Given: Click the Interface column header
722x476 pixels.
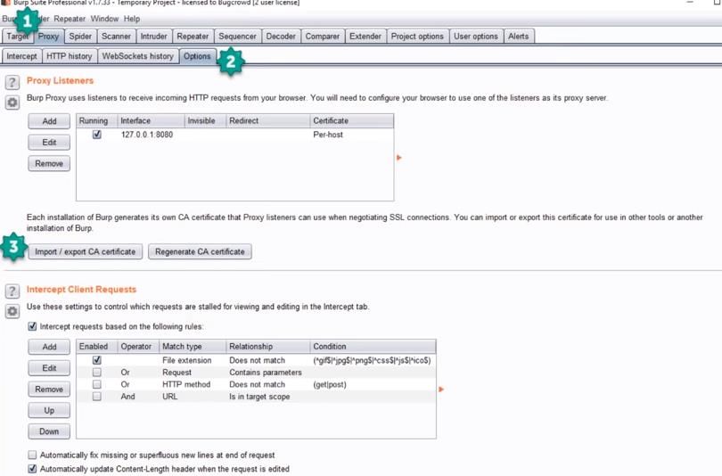Looking at the screenshot, I should [151, 120].
